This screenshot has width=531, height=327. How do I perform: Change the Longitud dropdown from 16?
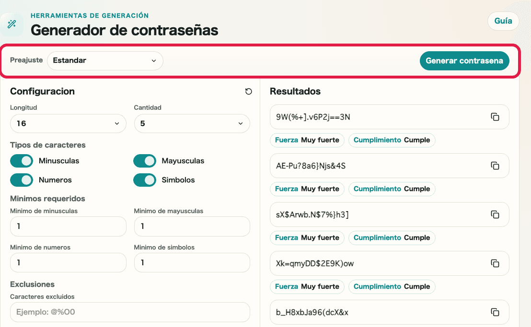(68, 123)
